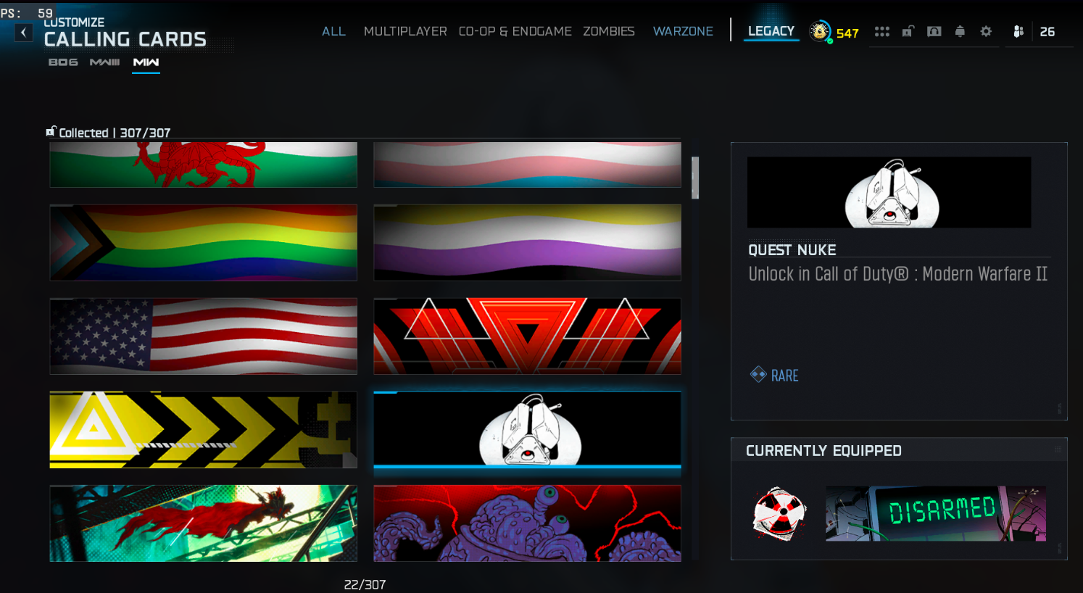Image resolution: width=1083 pixels, height=593 pixels.
Task: Pick the American flag calling card
Action: coord(203,336)
